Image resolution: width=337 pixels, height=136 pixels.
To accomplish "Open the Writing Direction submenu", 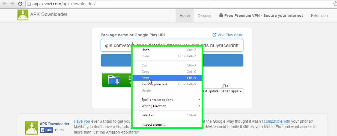I will (x=167, y=106).
